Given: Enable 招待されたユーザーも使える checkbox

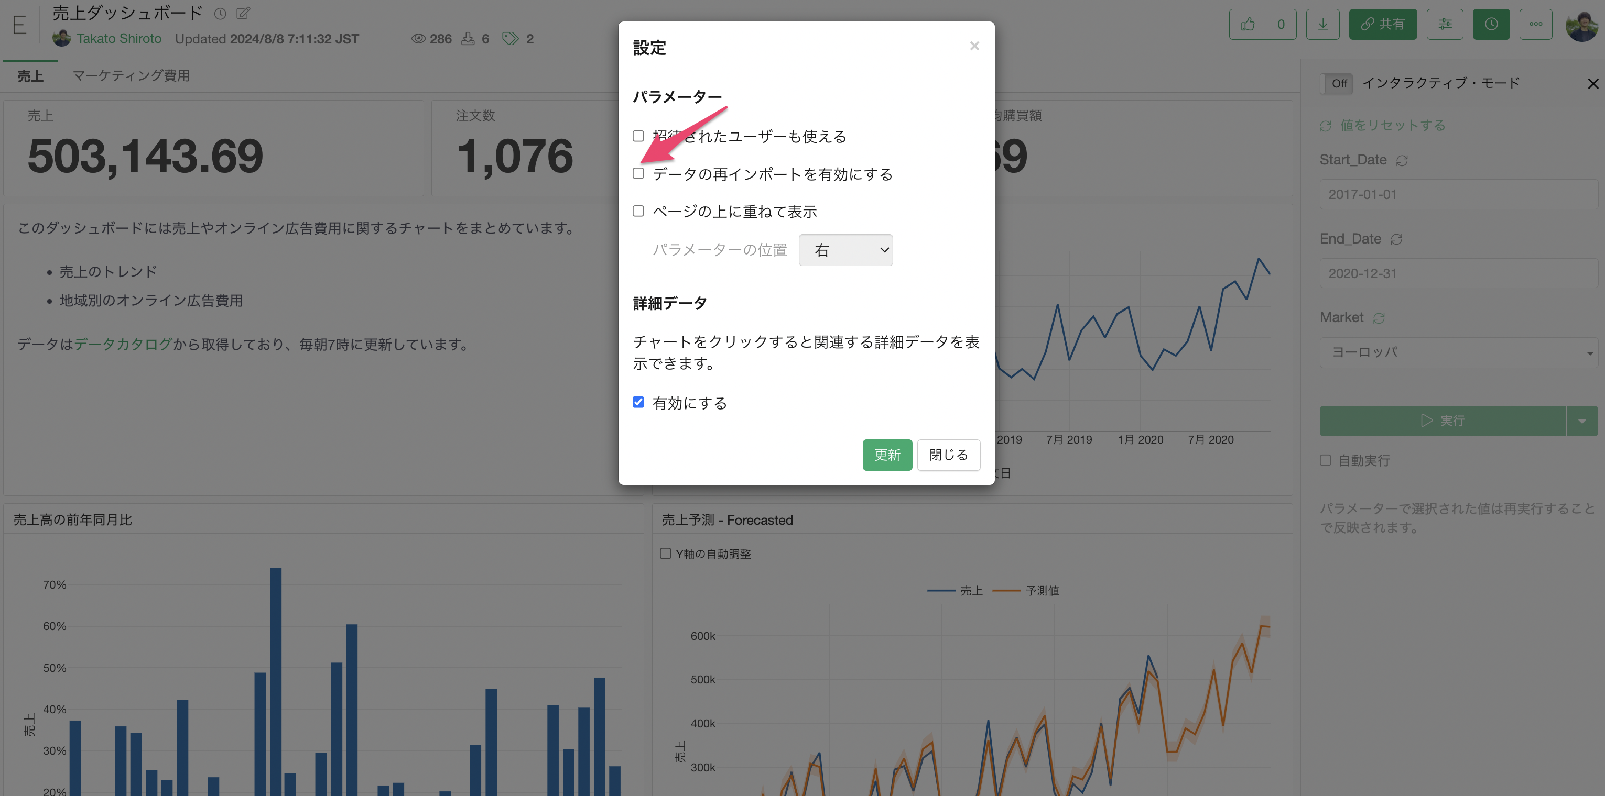Looking at the screenshot, I should coord(638,136).
